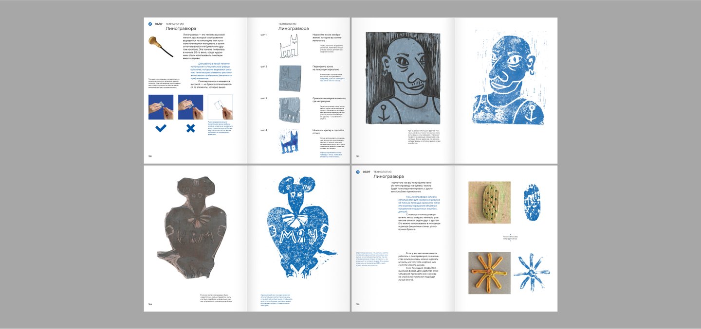Click the 'шаг 3' label
The width and height of the screenshot is (701, 329).
tap(264, 99)
